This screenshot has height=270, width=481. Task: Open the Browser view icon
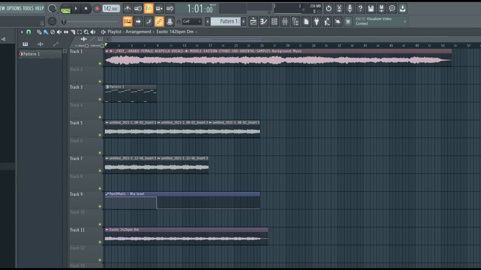295,22
